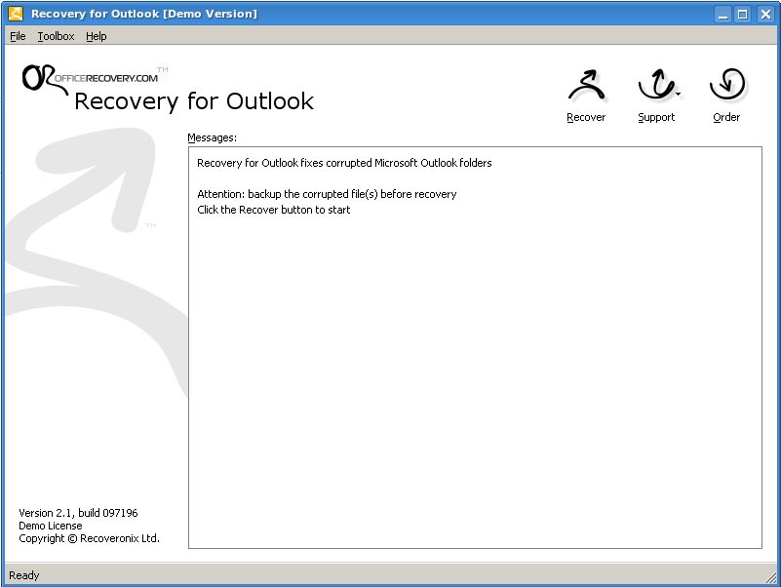Click the window resize grip corner
Viewport: 781px width, 587px height.
point(770,577)
